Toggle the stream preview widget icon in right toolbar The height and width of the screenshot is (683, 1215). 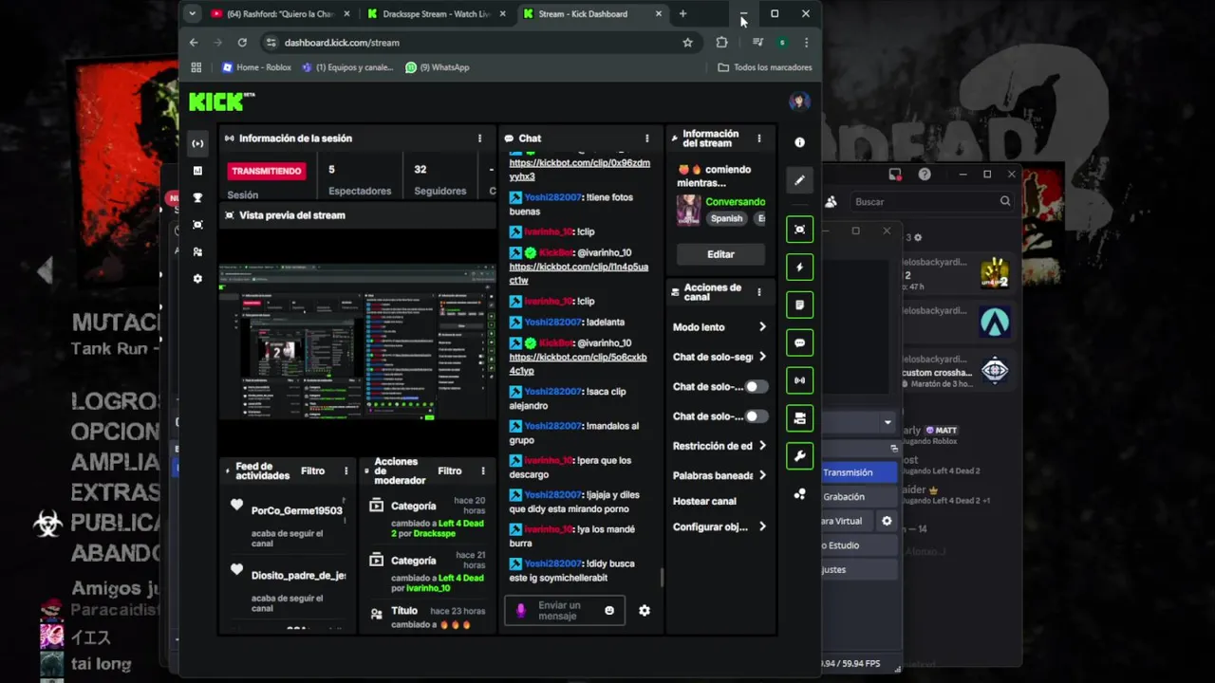tap(799, 230)
